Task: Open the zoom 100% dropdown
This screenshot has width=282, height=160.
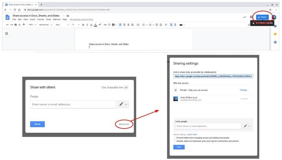Action: (x=31, y=25)
